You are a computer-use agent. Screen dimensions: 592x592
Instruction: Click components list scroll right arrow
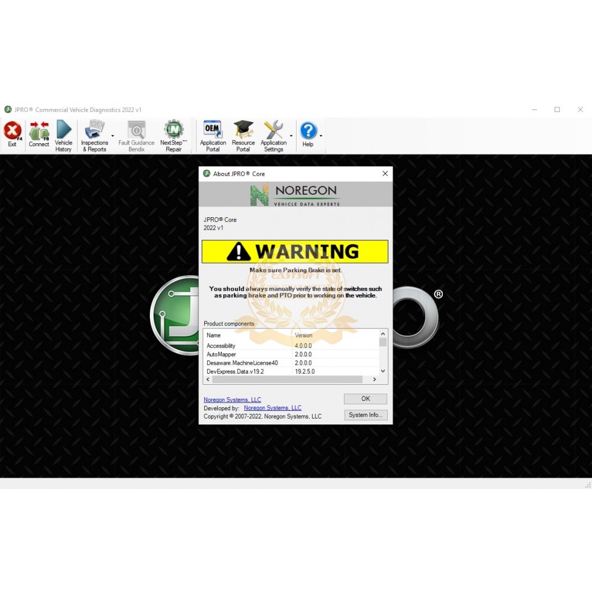coord(375,379)
